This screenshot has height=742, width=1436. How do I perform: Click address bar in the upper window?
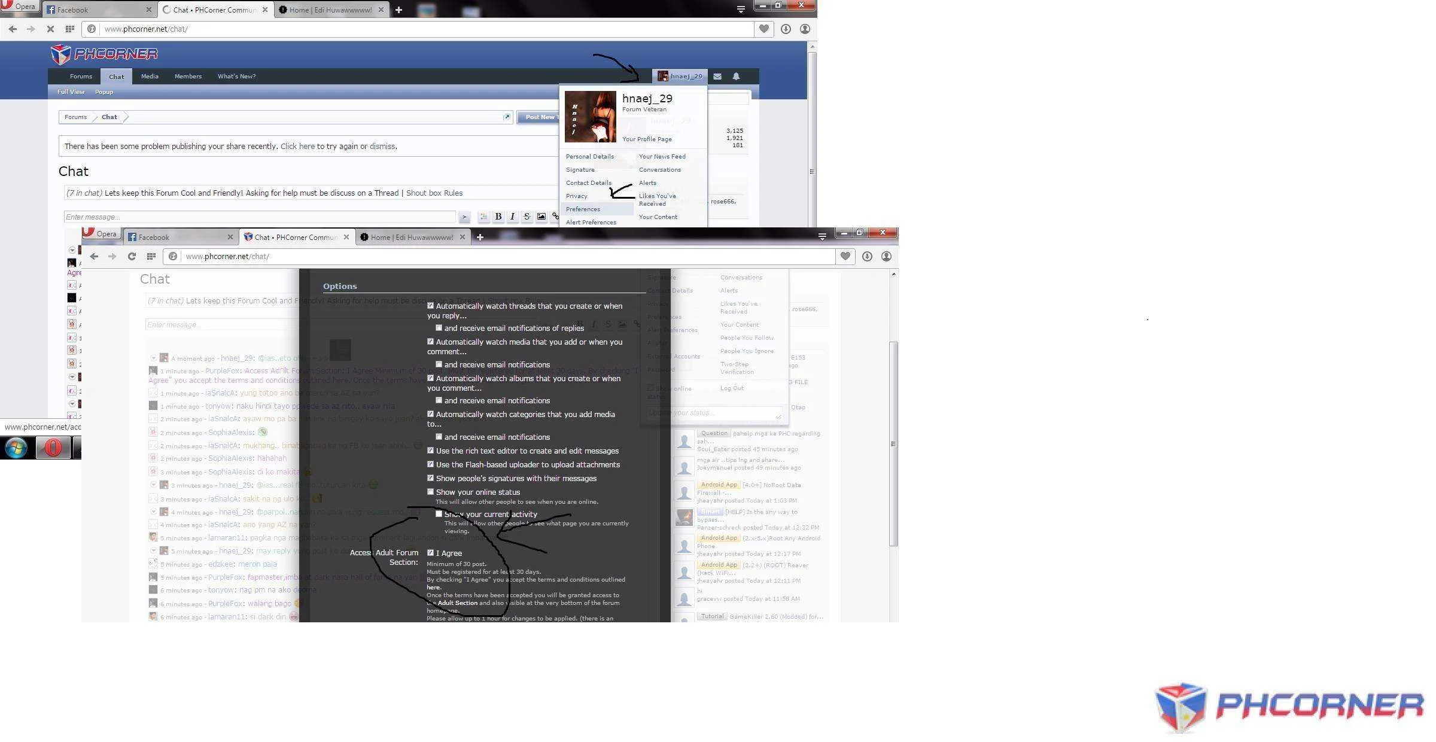(419, 29)
